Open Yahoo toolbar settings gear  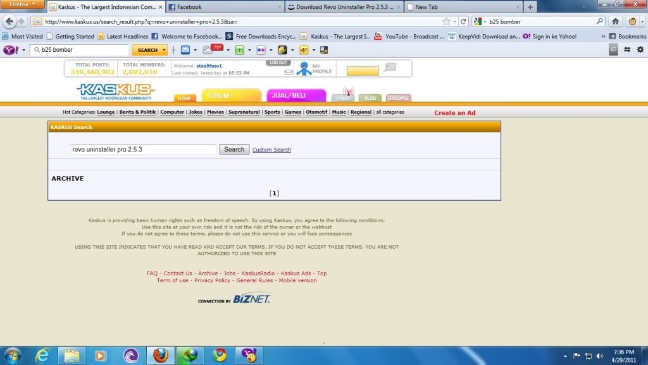[640, 49]
